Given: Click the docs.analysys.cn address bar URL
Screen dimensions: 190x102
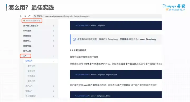Looking at the screenshot, I should 67,16.
